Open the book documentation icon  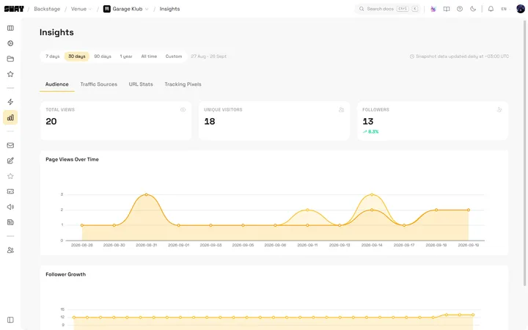point(447,9)
